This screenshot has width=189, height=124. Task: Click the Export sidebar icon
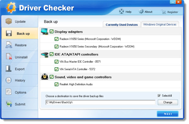[x=9, y=69]
